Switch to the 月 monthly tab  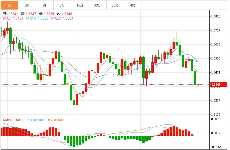point(44,5)
